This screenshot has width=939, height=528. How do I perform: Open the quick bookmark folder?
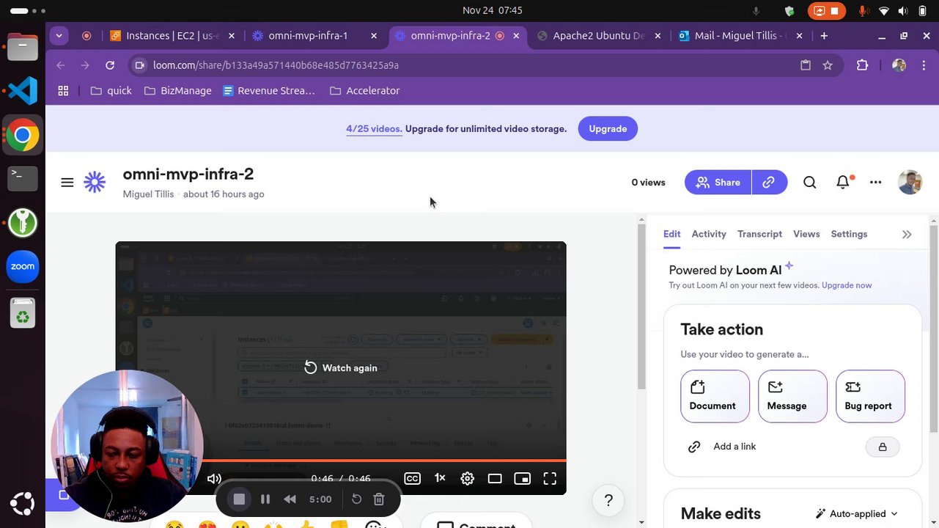pos(111,91)
